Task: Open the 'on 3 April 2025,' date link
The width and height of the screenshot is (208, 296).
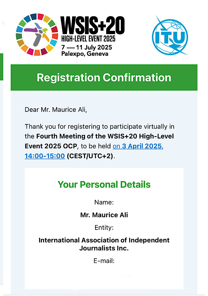Action: tap(138, 146)
